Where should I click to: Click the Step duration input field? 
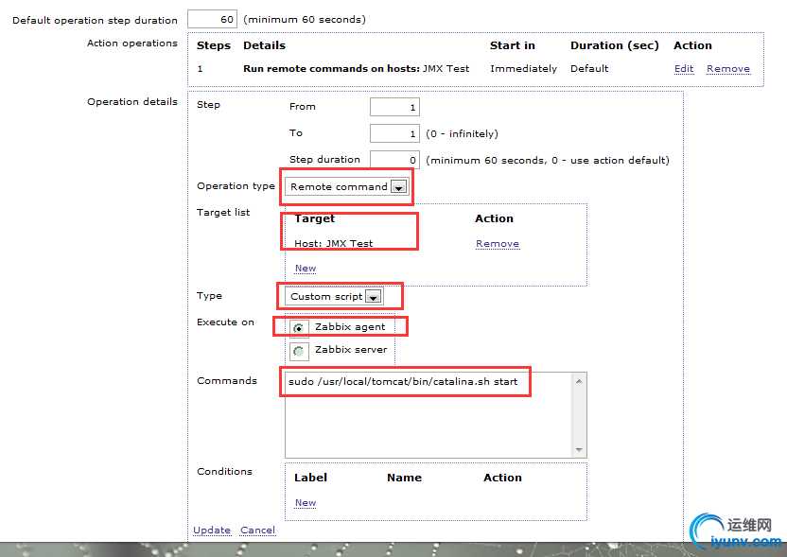(394, 160)
